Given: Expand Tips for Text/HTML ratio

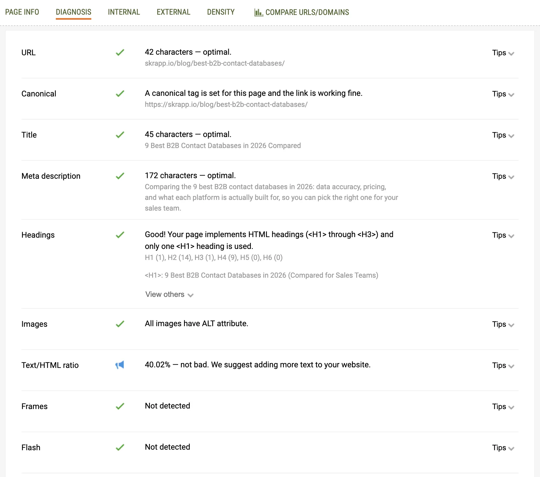Looking at the screenshot, I should point(503,365).
